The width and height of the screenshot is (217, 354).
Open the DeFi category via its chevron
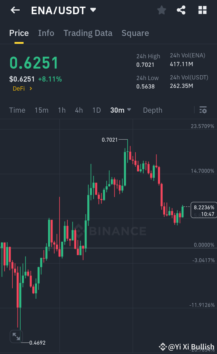pos(30,88)
